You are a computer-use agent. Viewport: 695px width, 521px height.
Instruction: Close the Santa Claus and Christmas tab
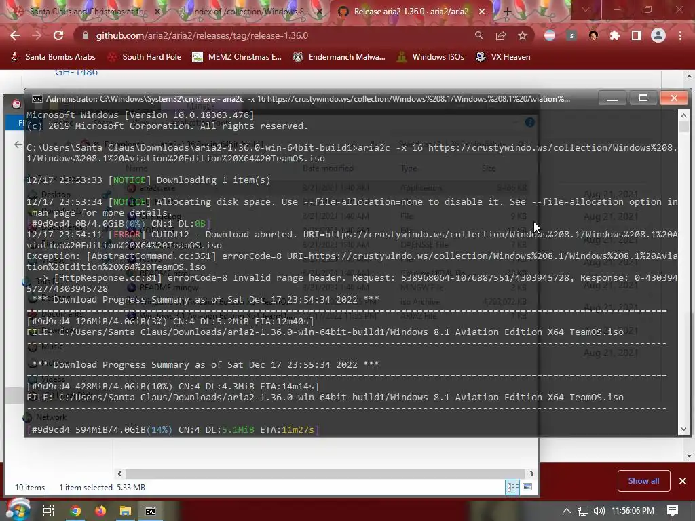coord(157,12)
